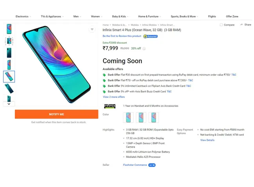Click the wishlist heart icon
254x187 pixels.
pos(92,29)
